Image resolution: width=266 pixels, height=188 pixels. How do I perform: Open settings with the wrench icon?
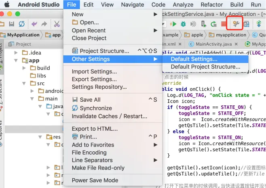pos(236,24)
